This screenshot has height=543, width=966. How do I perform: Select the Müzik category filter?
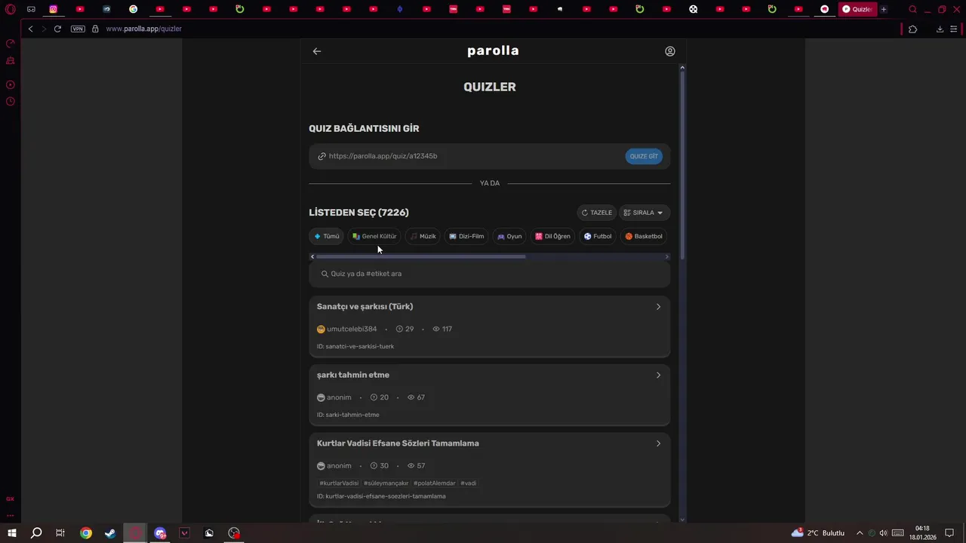(423, 236)
